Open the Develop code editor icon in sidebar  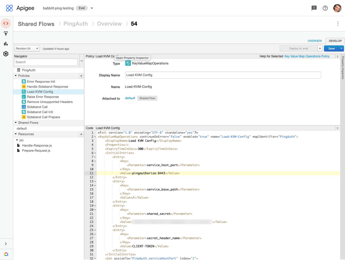click(6, 23)
